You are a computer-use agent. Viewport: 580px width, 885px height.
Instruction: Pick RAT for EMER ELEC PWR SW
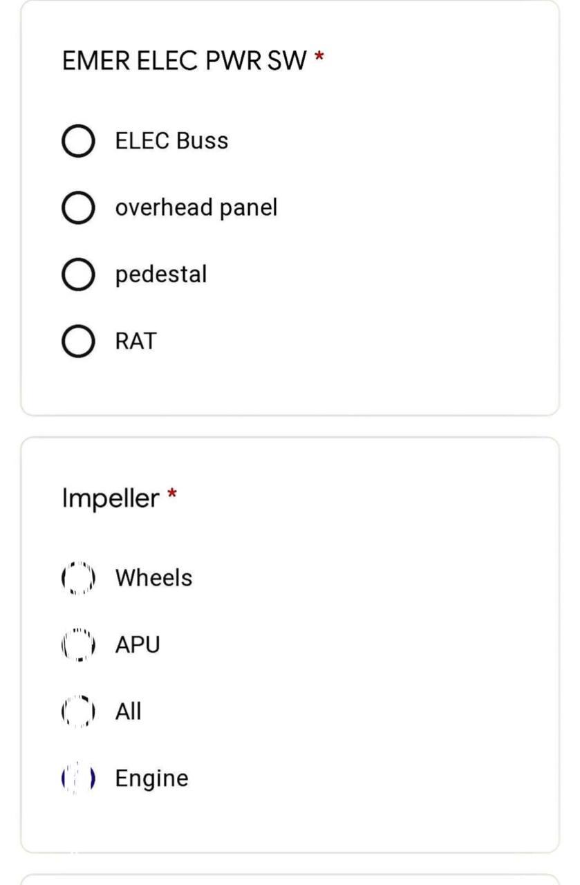(78, 340)
